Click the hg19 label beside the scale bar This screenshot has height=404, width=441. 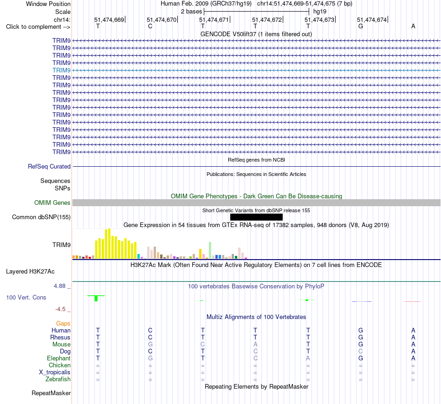pos(320,12)
